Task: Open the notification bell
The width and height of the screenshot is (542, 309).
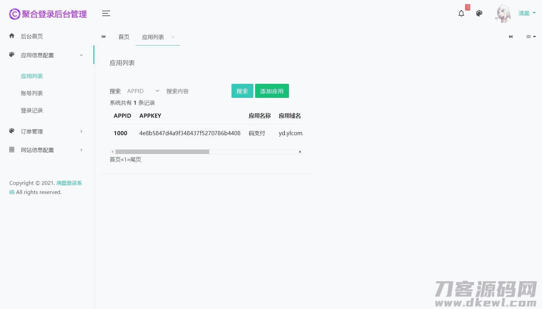Action: coord(461,14)
